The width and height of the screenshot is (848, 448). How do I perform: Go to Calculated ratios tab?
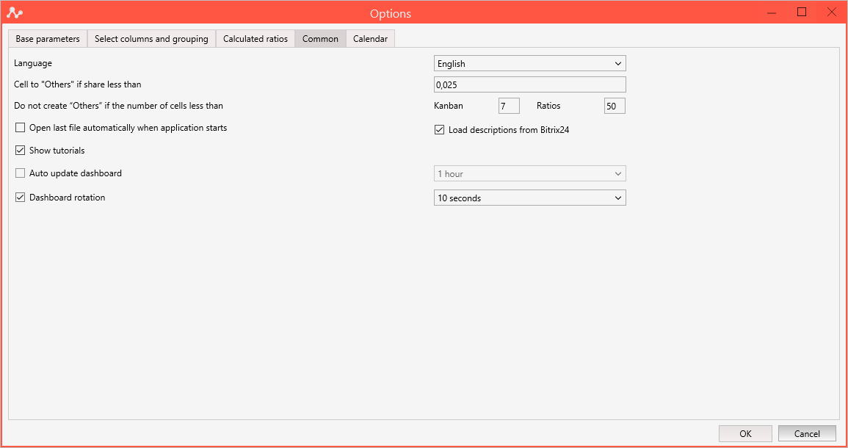pyautogui.click(x=256, y=39)
